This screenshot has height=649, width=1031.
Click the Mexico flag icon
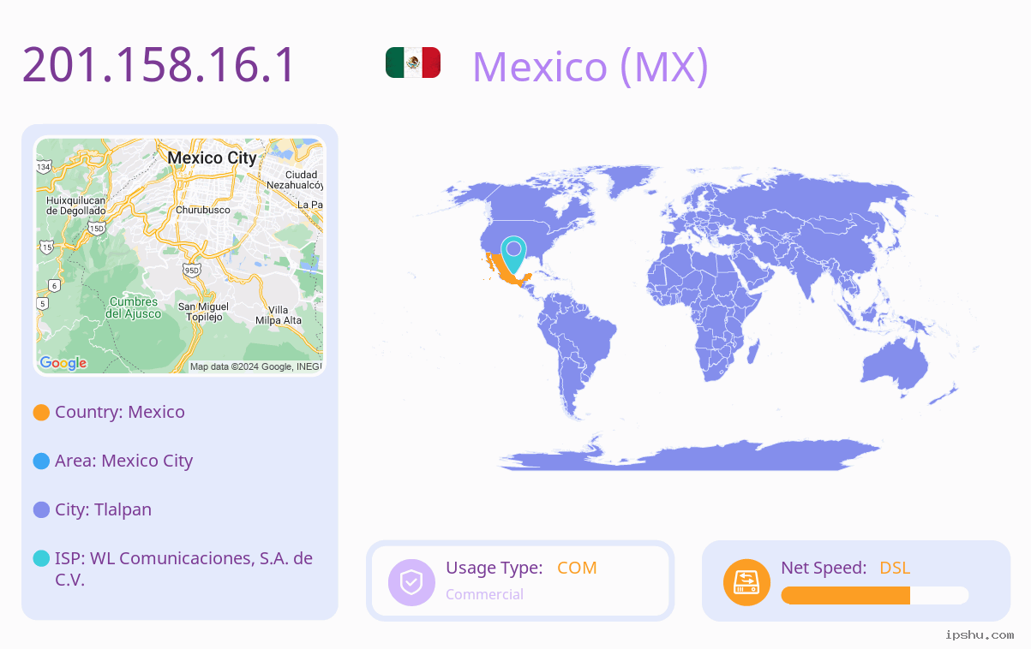pyautogui.click(x=413, y=63)
